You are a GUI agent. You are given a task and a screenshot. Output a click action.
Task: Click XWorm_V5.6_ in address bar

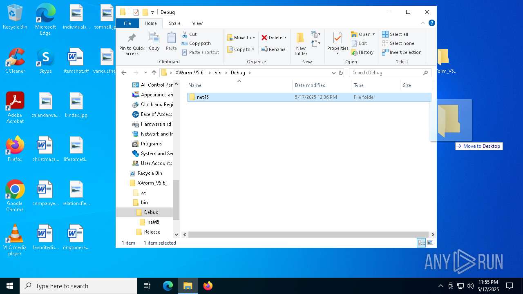click(x=190, y=73)
